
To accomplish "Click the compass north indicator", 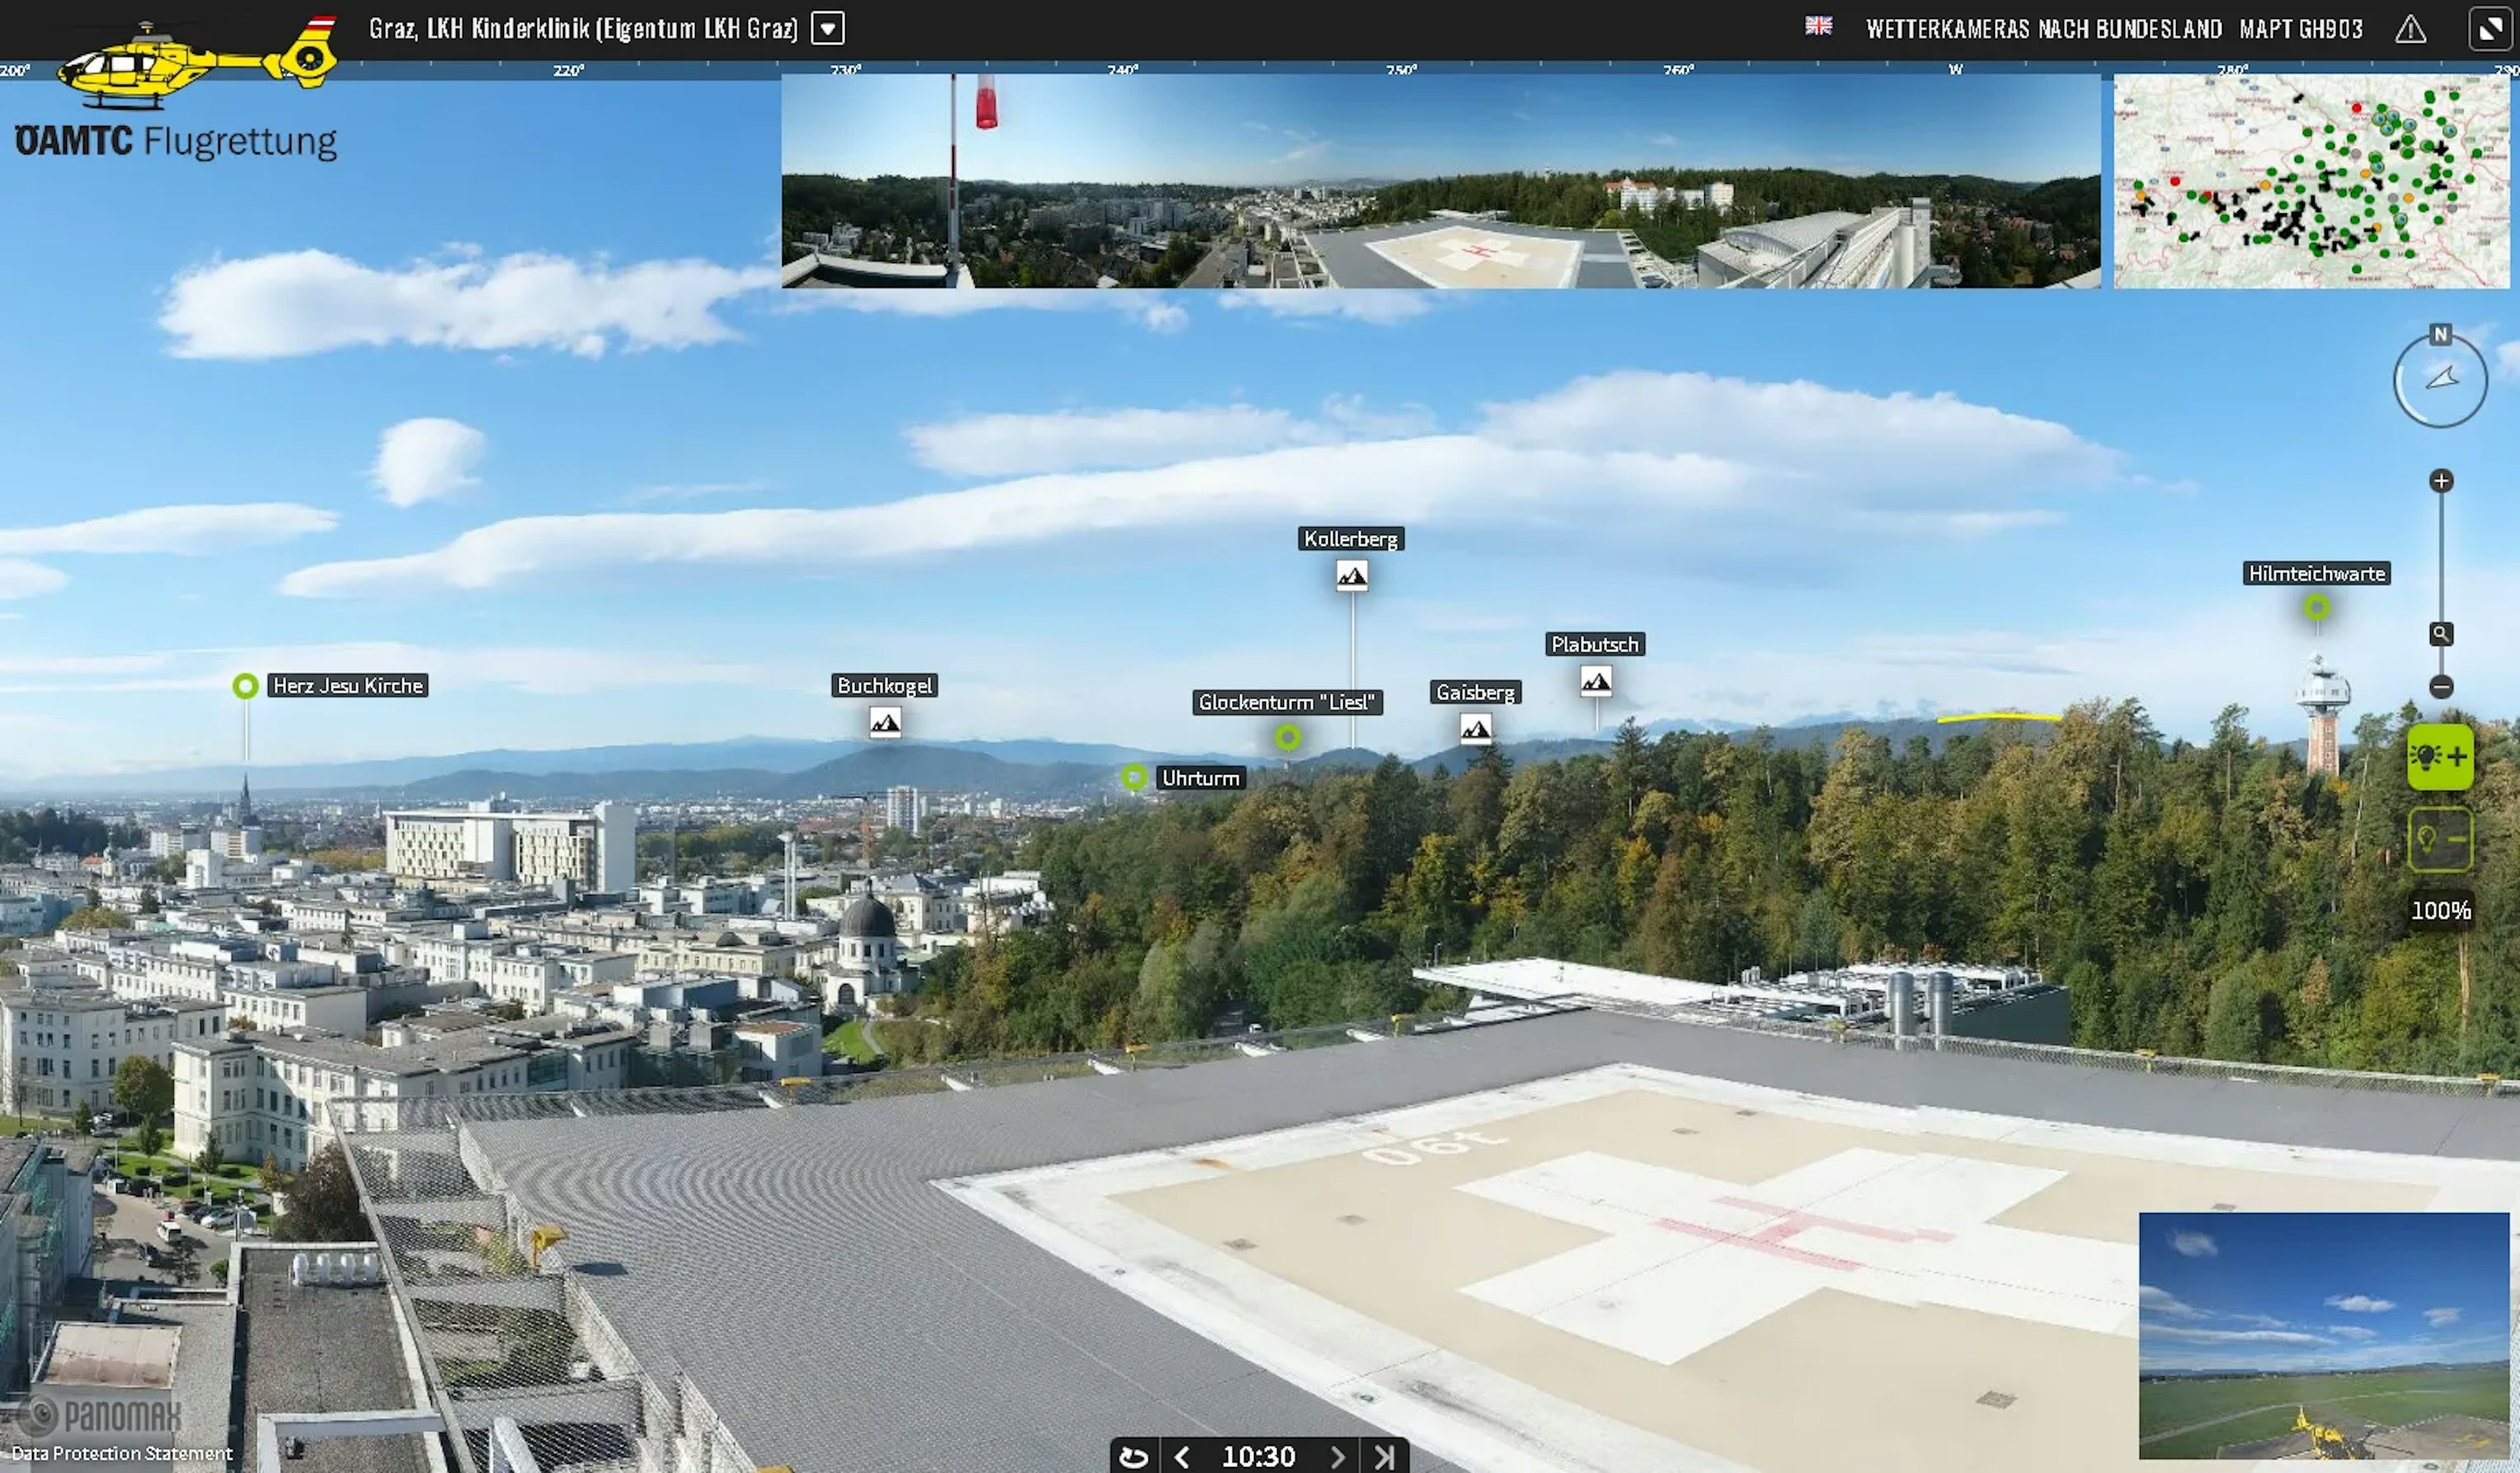I will [2440, 335].
